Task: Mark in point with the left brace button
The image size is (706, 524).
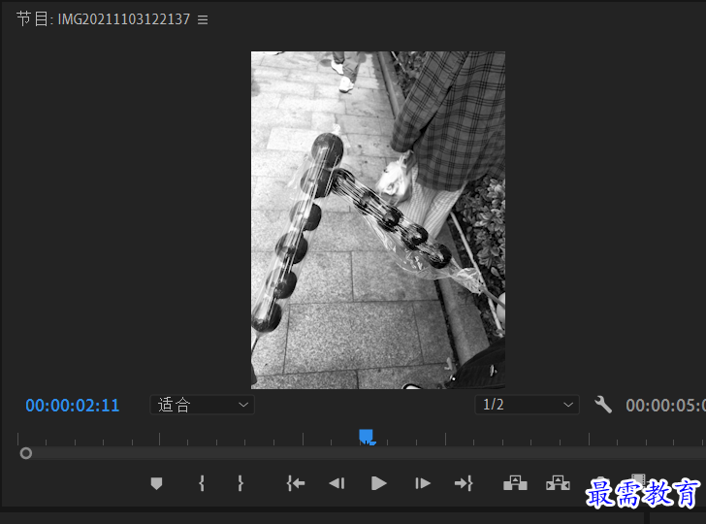Action: coord(202,483)
